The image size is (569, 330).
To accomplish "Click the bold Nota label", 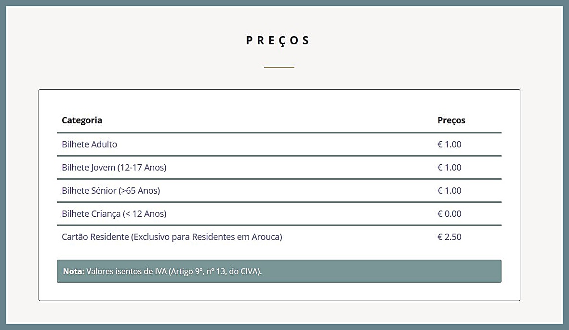I will click(x=73, y=271).
